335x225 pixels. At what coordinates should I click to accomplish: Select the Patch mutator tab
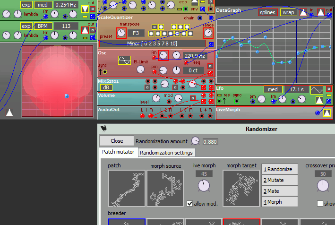[x=119, y=152]
